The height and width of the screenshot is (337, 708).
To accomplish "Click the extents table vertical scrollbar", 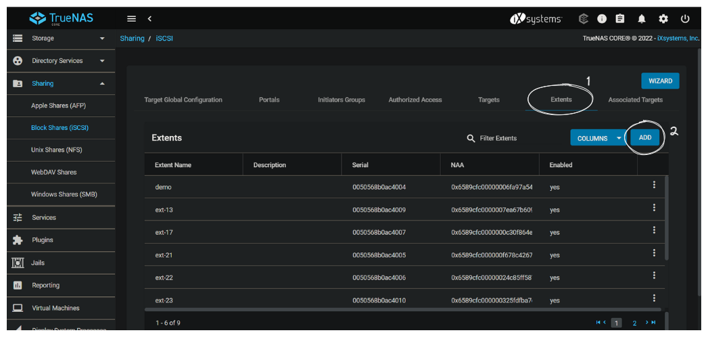I will coord(667,218).
